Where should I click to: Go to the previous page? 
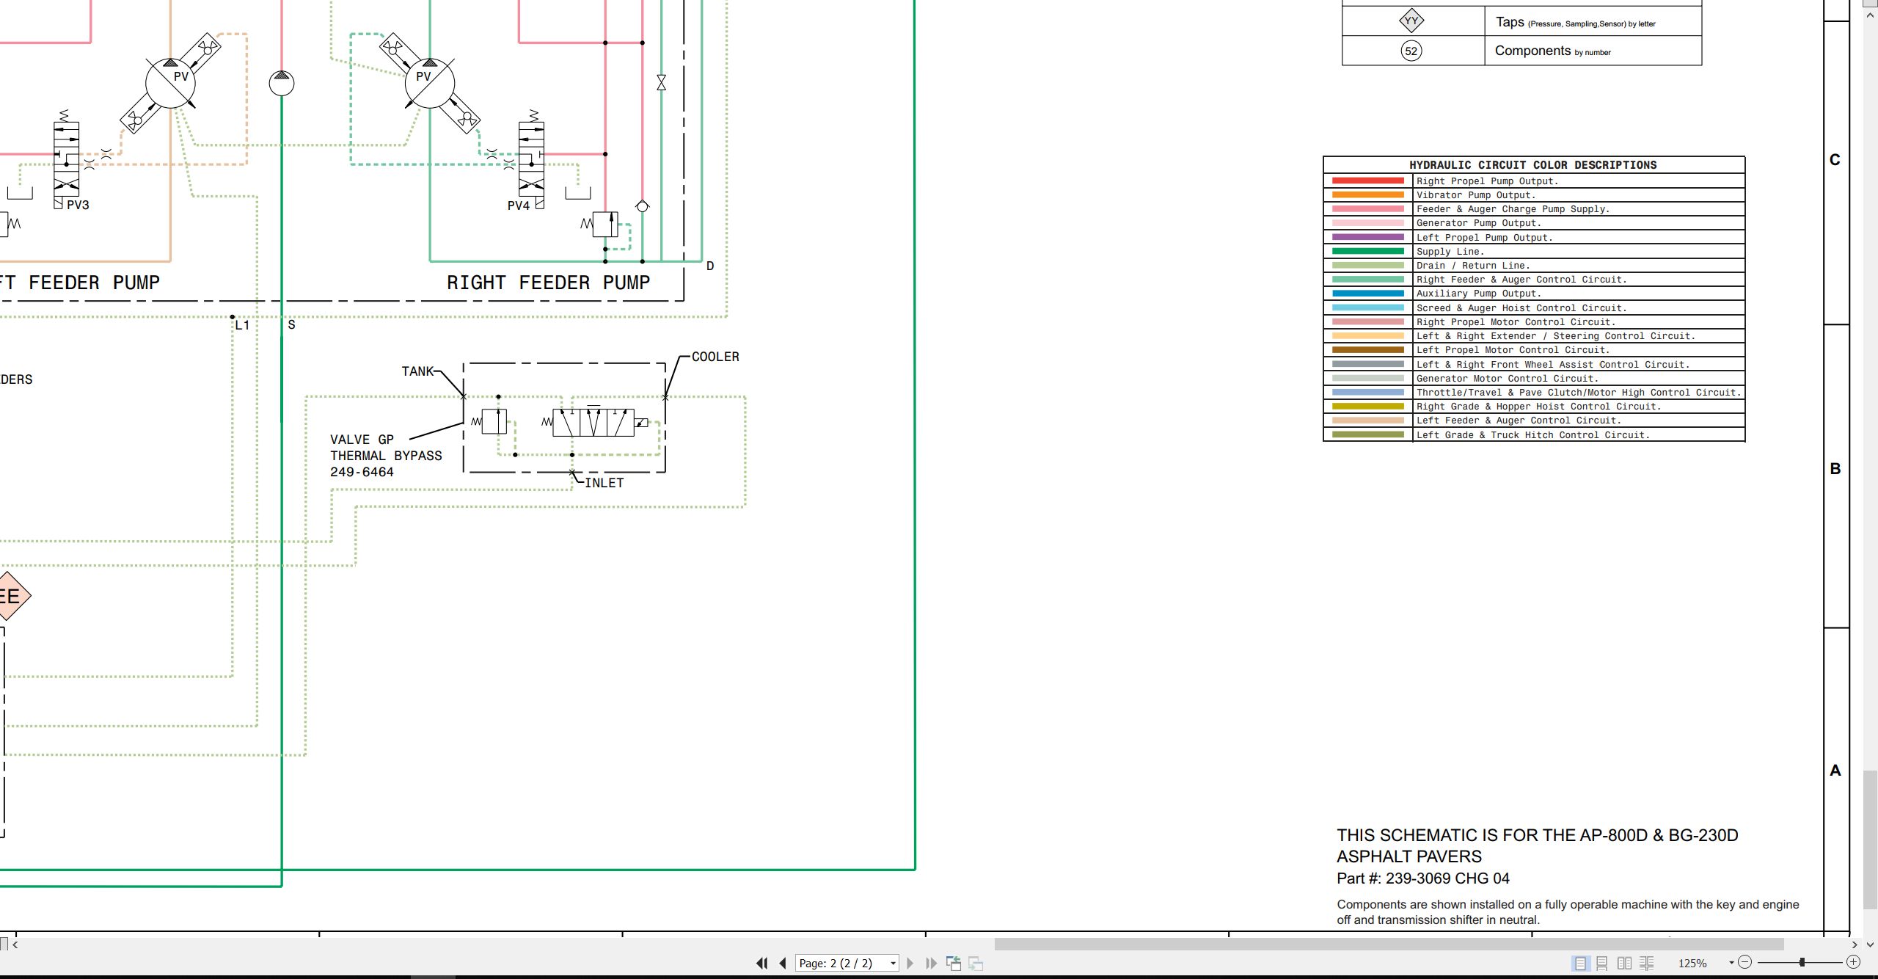pos(783,963)
